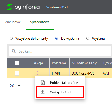The width and height of the screenshot is (112, 105).
Task: Open the Sprzedażowe tab
Action: (40, 22)
